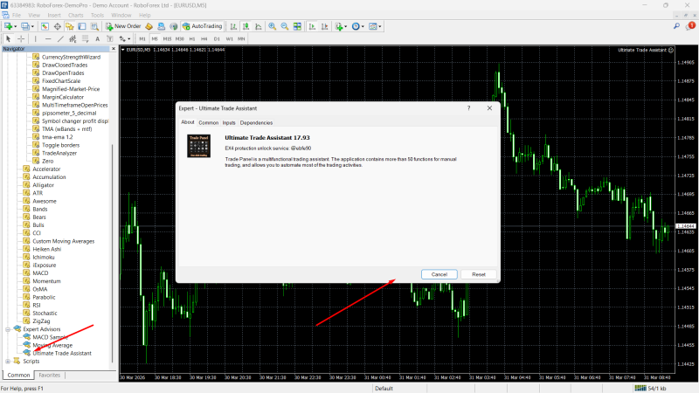Show the Data Window crosshair-target icon

[x=58, y=26]
